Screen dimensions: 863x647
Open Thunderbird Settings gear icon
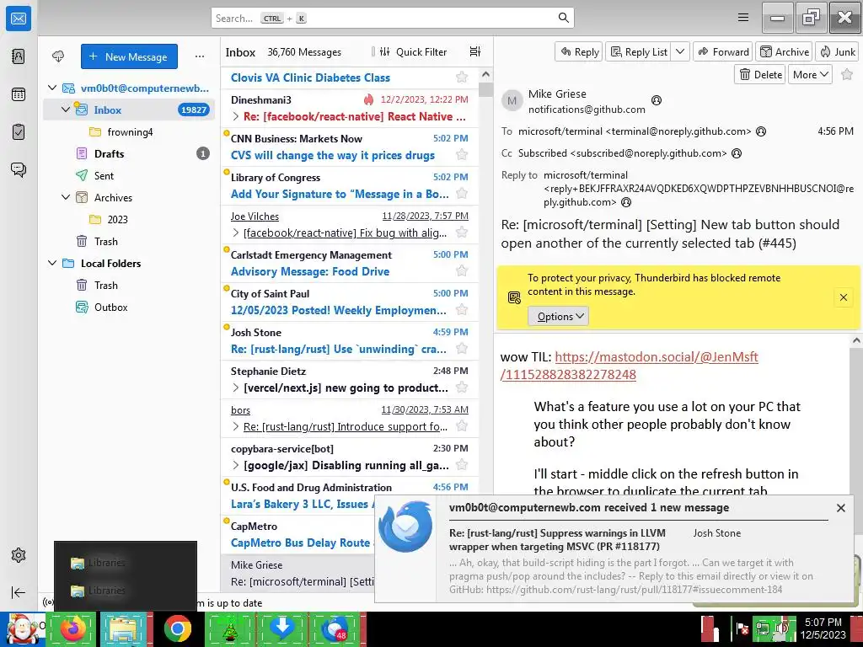pyautogui.click(x=19, y=555)
